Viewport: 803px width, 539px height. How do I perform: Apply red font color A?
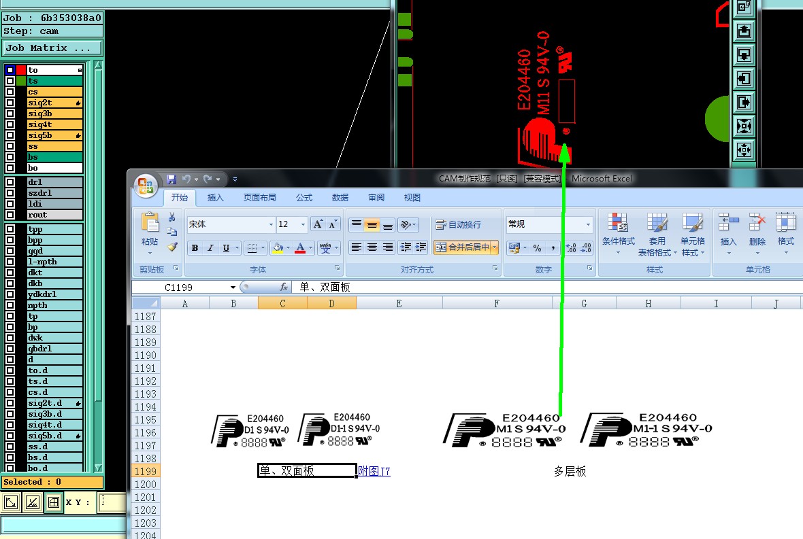(301, 248)
